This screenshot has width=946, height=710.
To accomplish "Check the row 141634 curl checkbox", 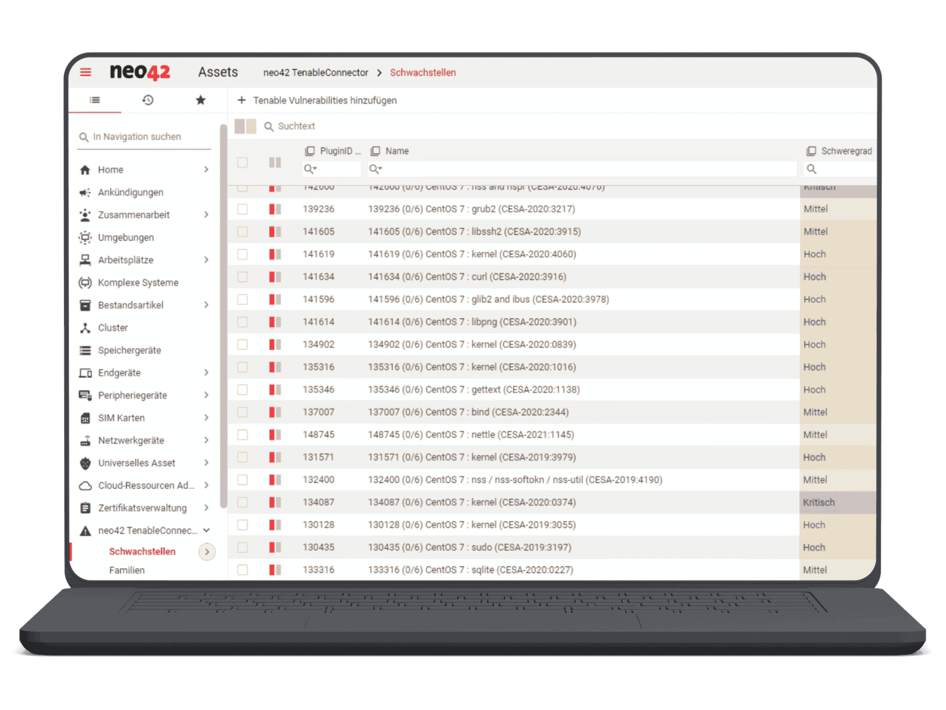I will pyautogui.click(x=242, y=277).
